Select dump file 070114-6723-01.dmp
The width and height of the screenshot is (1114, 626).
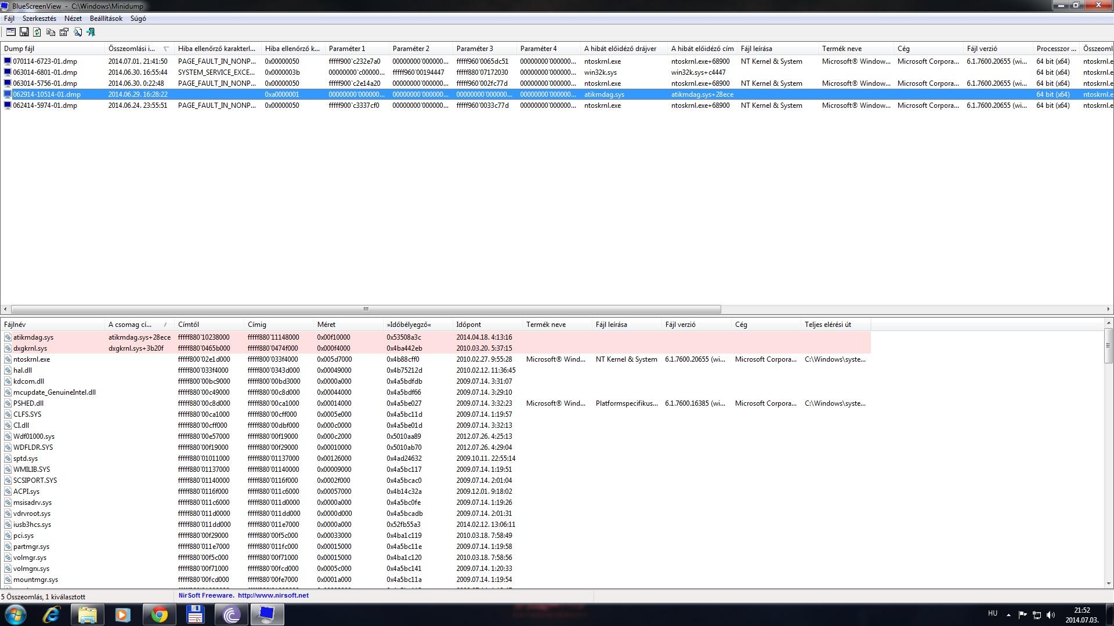coord(45,61)
